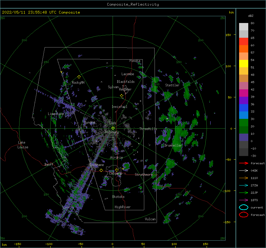Pick the light gray 70-80 dBZ swatch

click(x=244, y=27)
